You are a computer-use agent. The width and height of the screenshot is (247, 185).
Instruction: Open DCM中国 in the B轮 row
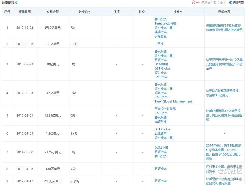point(161,147)
